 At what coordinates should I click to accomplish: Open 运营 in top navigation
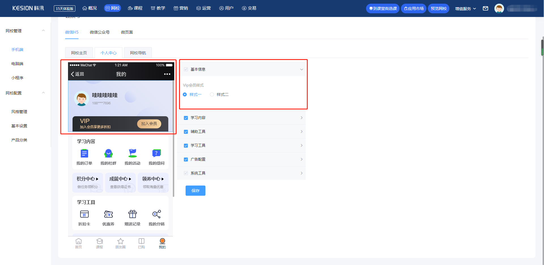click(x=203, y=8)
